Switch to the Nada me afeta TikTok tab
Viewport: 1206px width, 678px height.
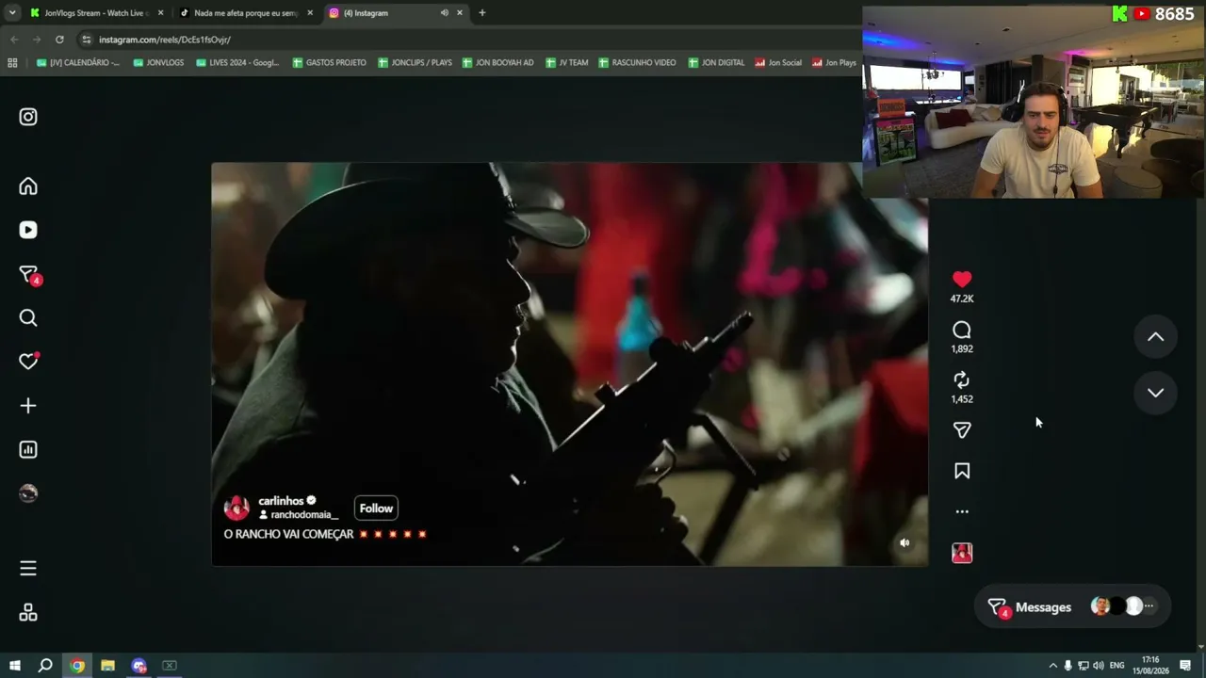click(246, 13)
